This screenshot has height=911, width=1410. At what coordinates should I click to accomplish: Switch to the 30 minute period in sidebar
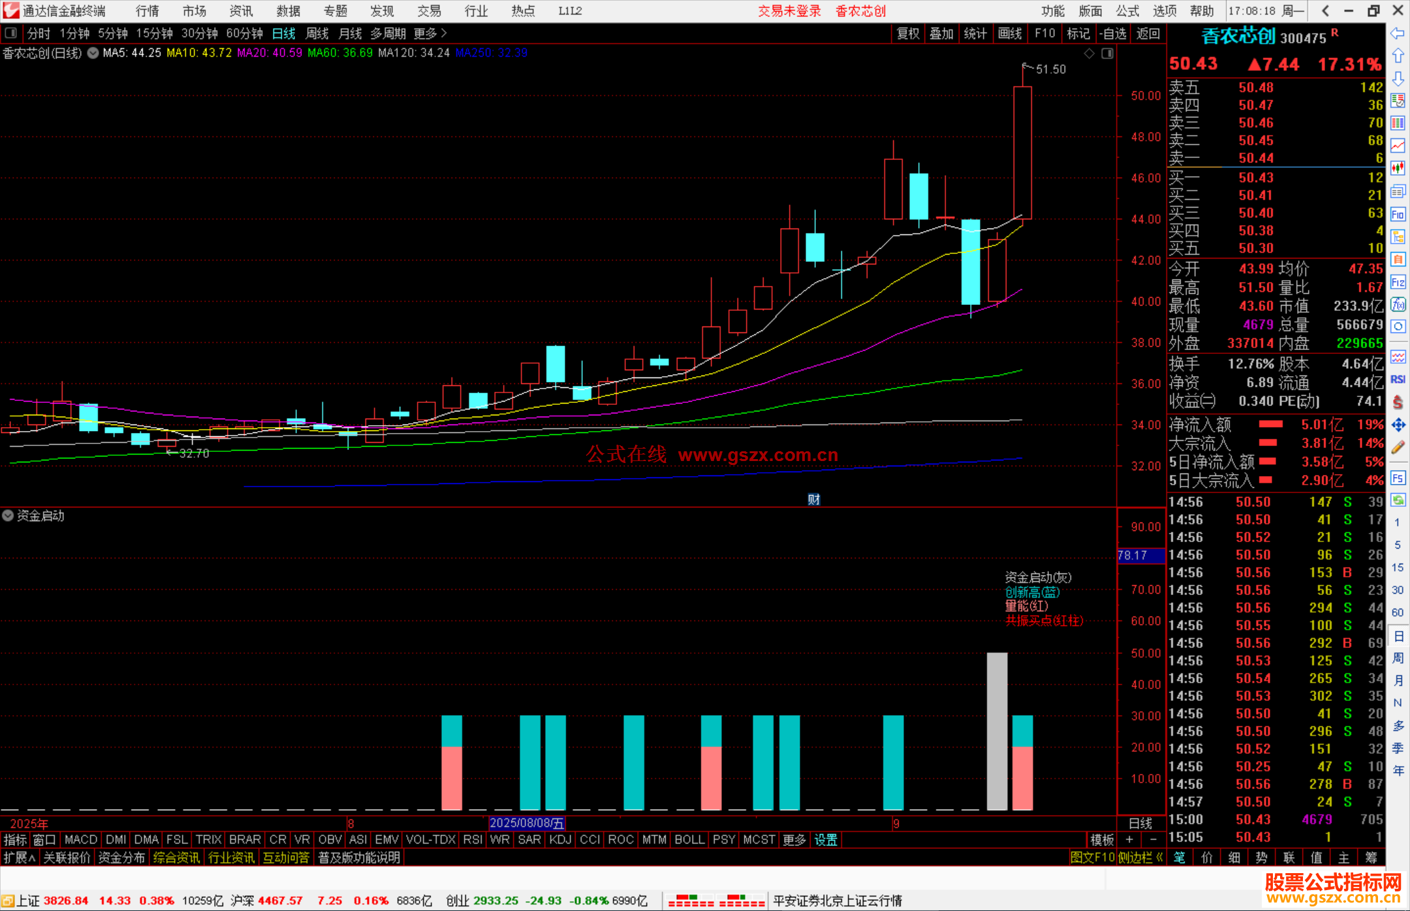(1397, 590)
